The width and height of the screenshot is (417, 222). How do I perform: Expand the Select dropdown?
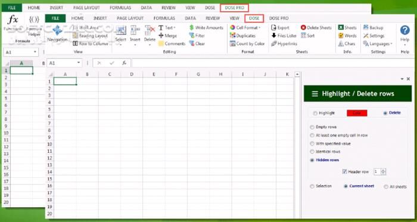[120, 45]
